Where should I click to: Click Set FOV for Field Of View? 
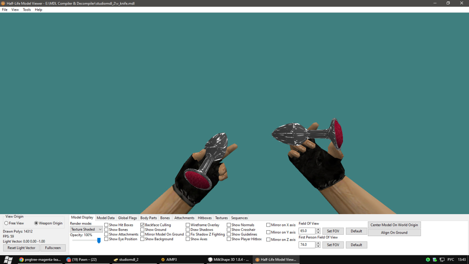333,231
